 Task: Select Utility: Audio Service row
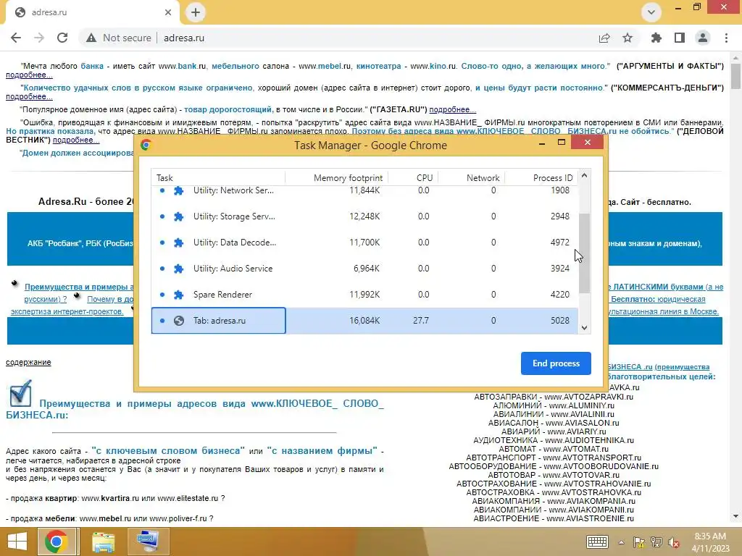[364, 268]
